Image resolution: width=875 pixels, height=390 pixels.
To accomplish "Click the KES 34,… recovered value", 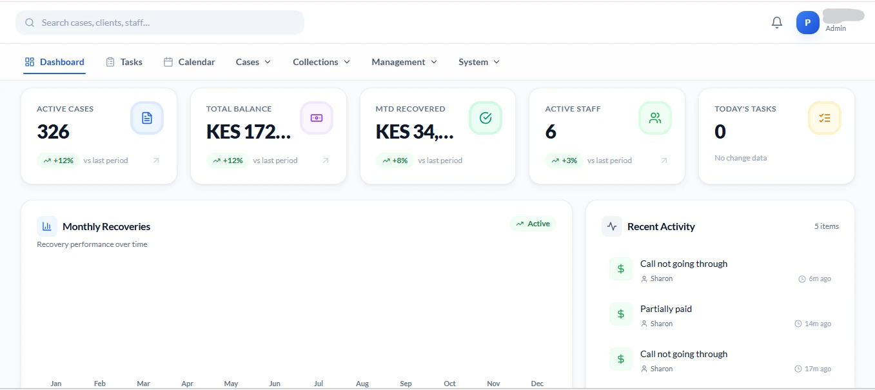I will click(x=415, y=132).
